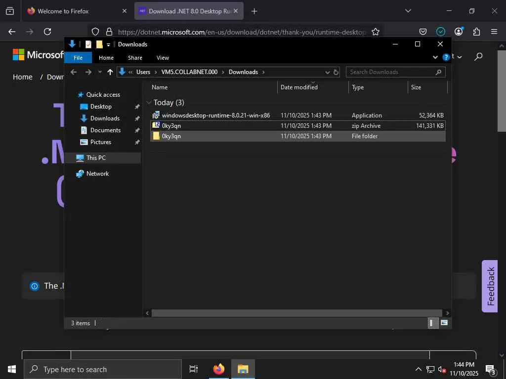This screenshot has height=379, width=506.
Task: Open the notification center icon
Action: tap(491, 370)
